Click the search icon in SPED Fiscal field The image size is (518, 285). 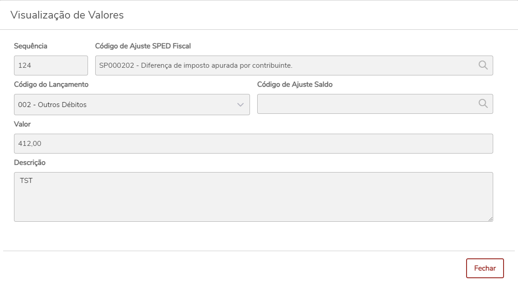tap(483, 65)
